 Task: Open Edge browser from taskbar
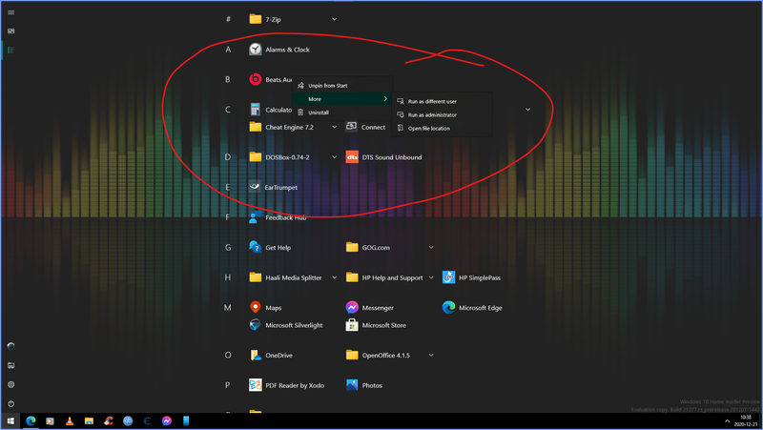coord(31,421)
